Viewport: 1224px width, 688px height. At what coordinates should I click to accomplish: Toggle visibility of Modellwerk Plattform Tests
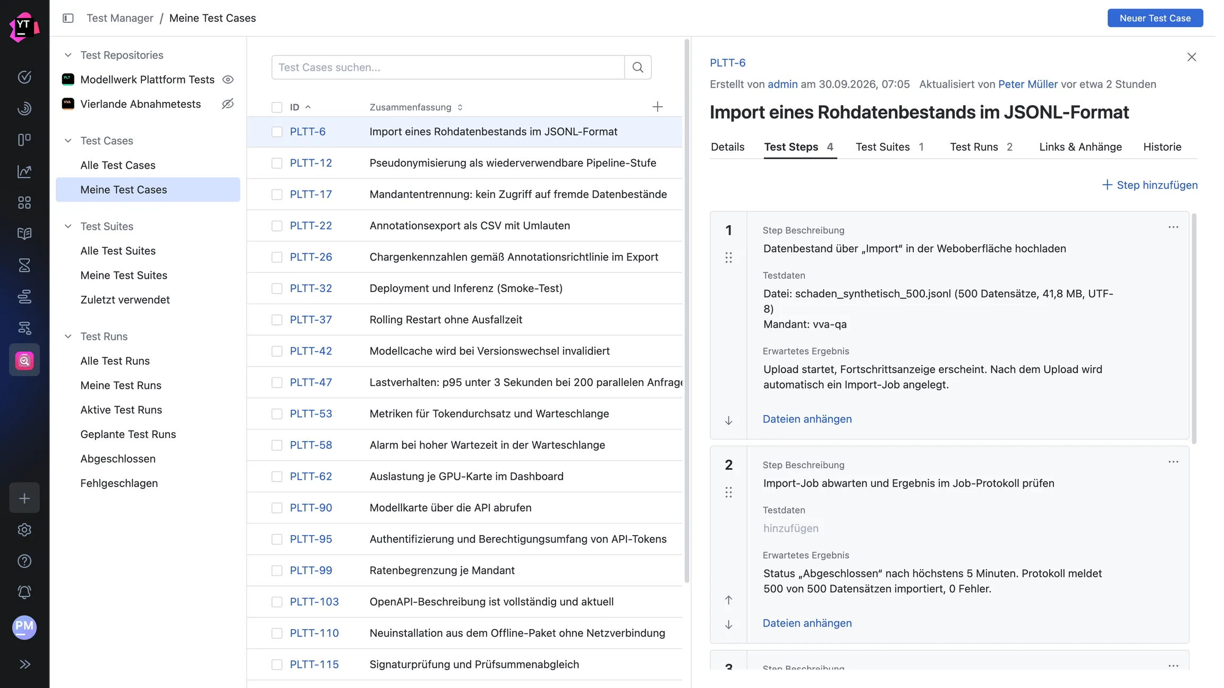tap(228, 80)
